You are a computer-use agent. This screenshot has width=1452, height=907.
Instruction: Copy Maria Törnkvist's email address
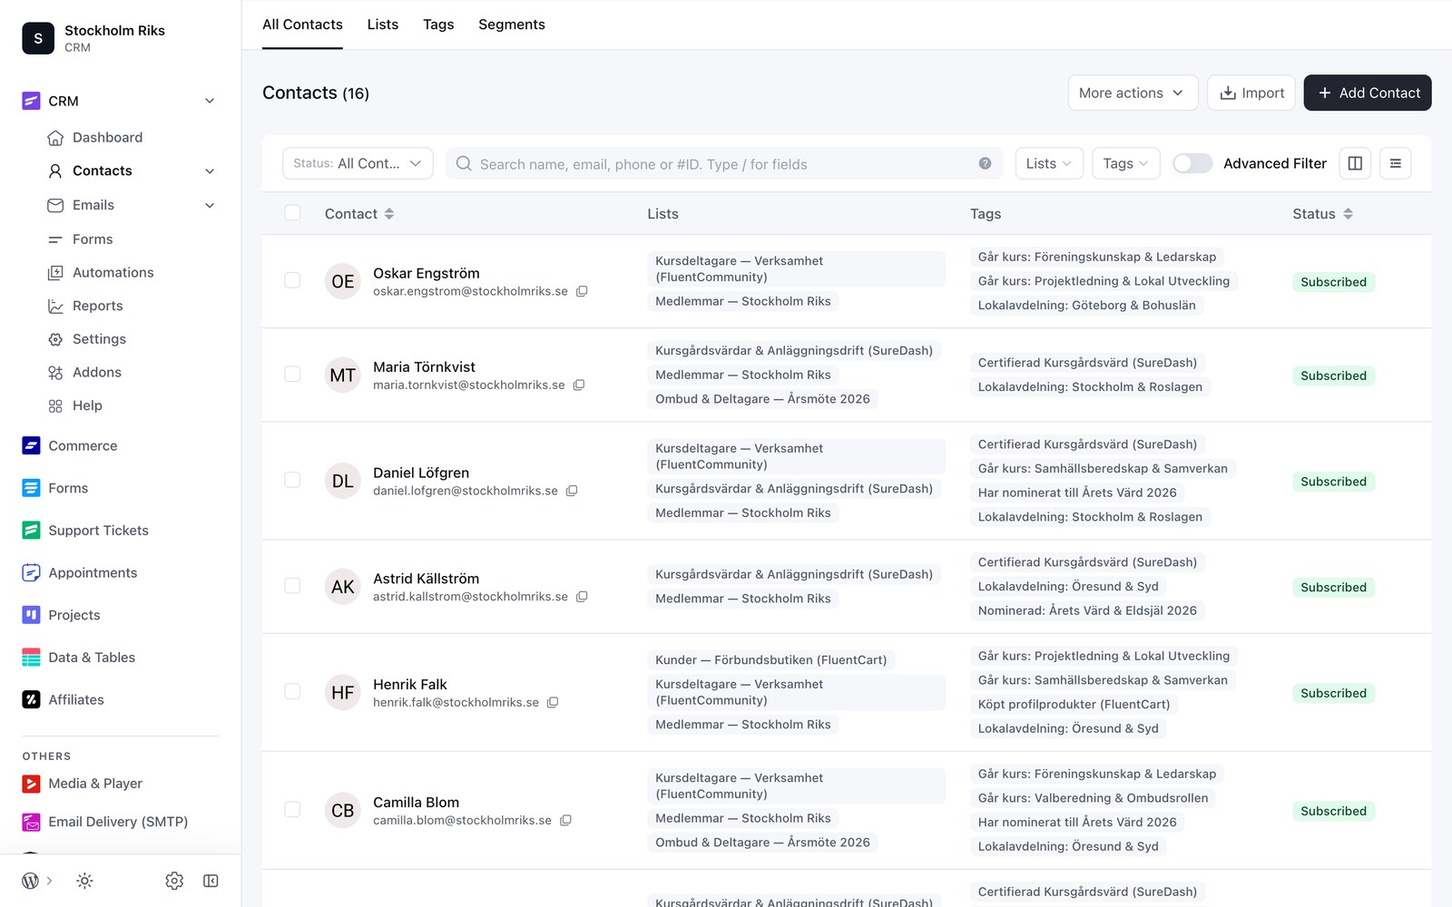[579, 385]
